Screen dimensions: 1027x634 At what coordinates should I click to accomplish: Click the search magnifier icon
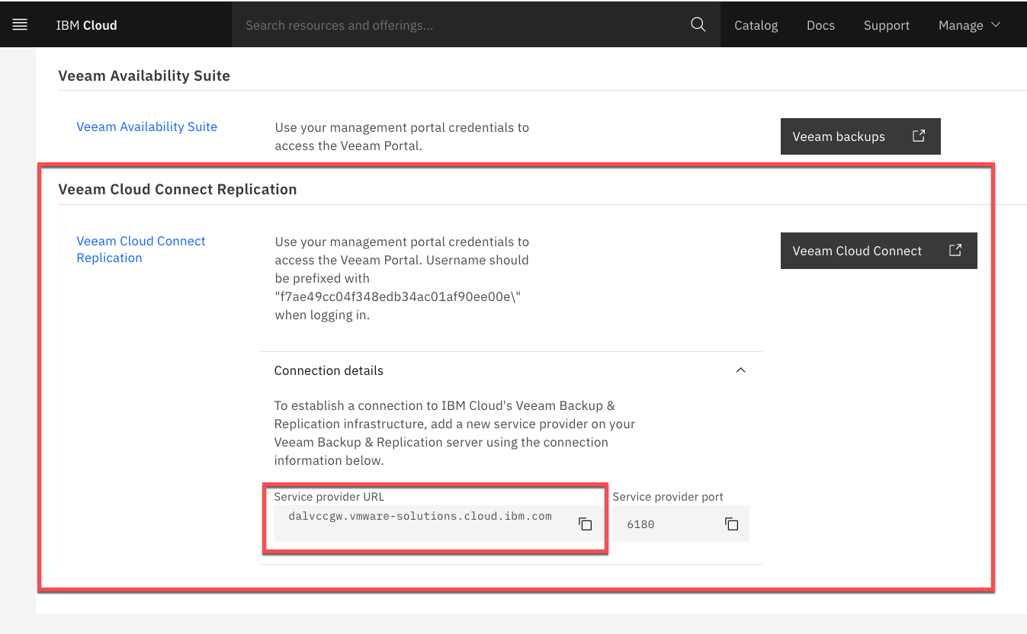698,25
